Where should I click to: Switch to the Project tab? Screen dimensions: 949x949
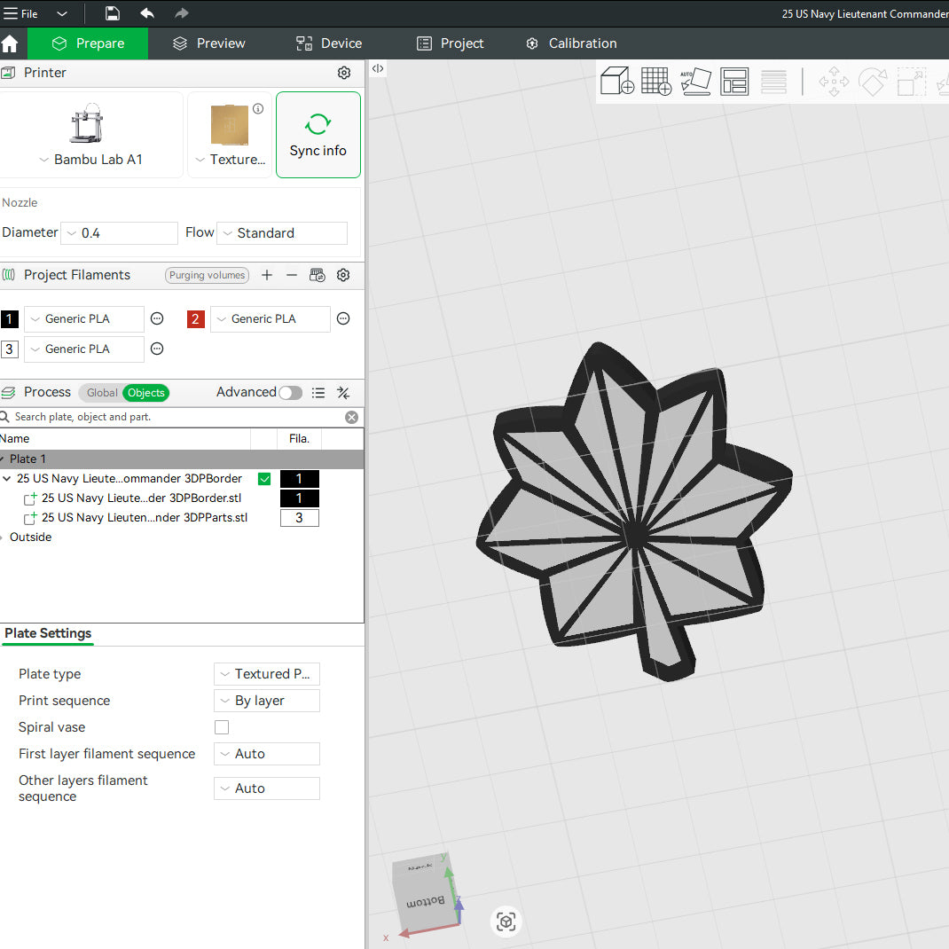pos(450,43)
